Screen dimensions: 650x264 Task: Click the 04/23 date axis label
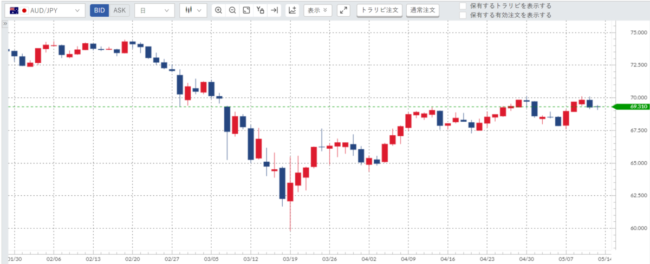487,259
